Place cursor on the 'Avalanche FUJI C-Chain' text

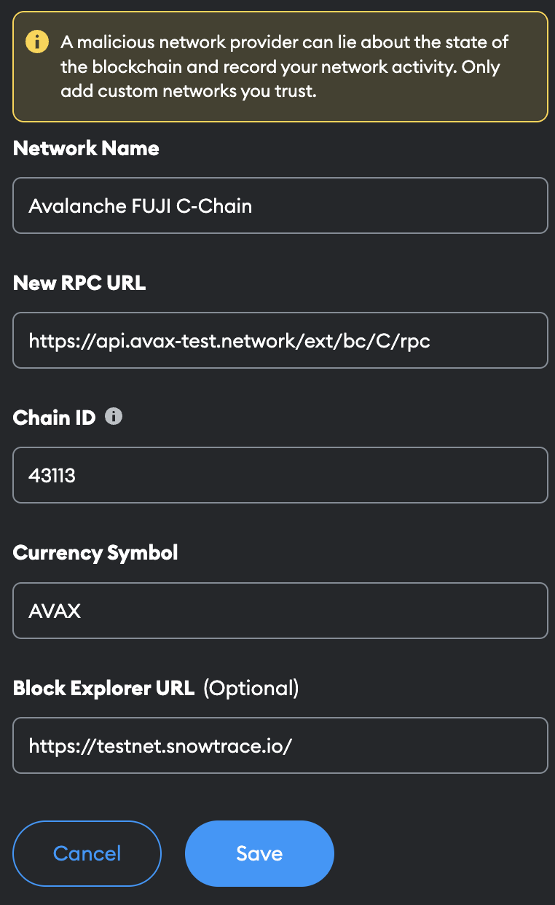coord(141,206)
